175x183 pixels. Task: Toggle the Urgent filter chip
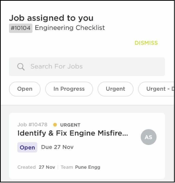pyautogui.click(x=116, y=89)
